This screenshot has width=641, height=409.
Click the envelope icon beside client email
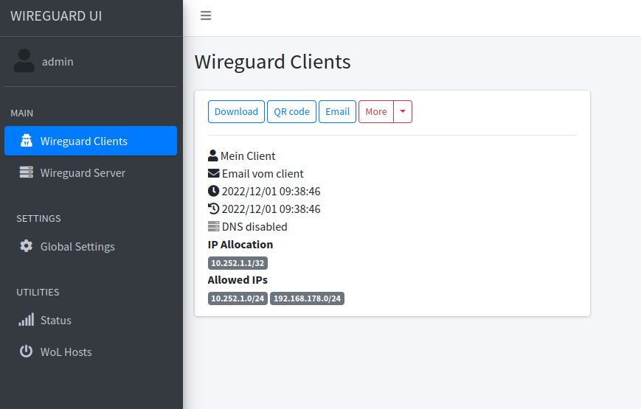[214, 174]
